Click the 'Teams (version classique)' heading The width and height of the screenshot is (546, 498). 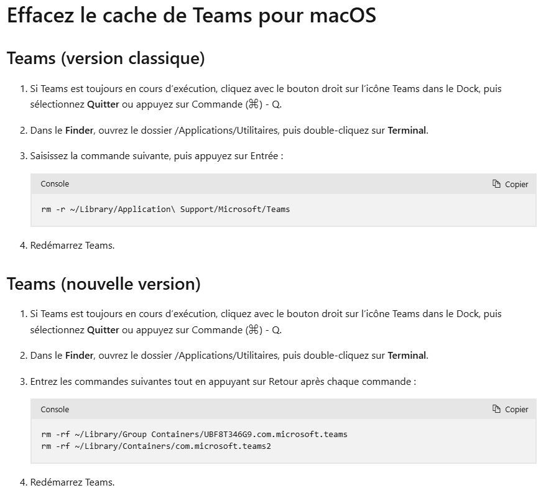tap(106, 58)
